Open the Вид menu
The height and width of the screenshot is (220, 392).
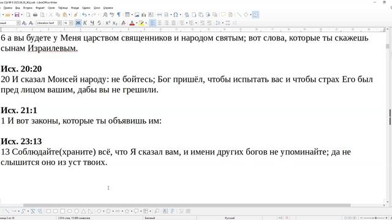click(18, 8)
